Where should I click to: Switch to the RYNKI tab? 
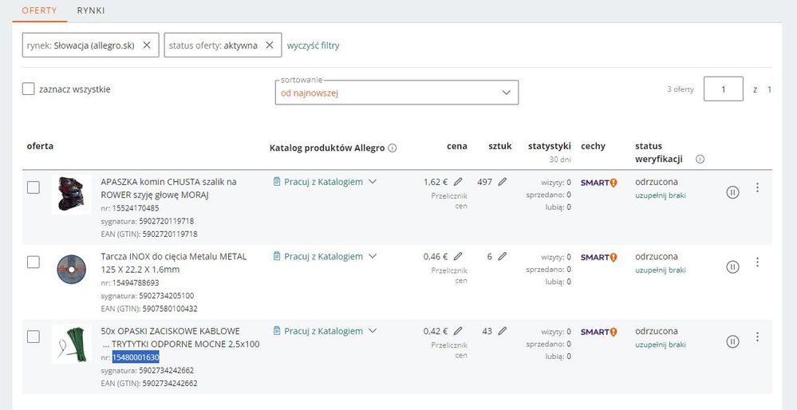point(91,10)
